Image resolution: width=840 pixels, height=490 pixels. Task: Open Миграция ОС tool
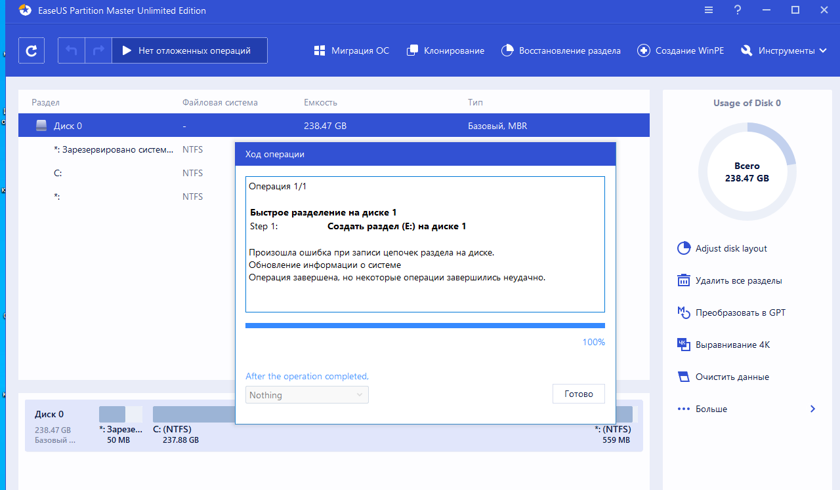pyautogui.click(x=351, y=50)
